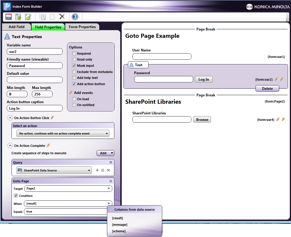291x237 pixels.
Task: Click the edit data source pencil icon
Action: point(103,170)
